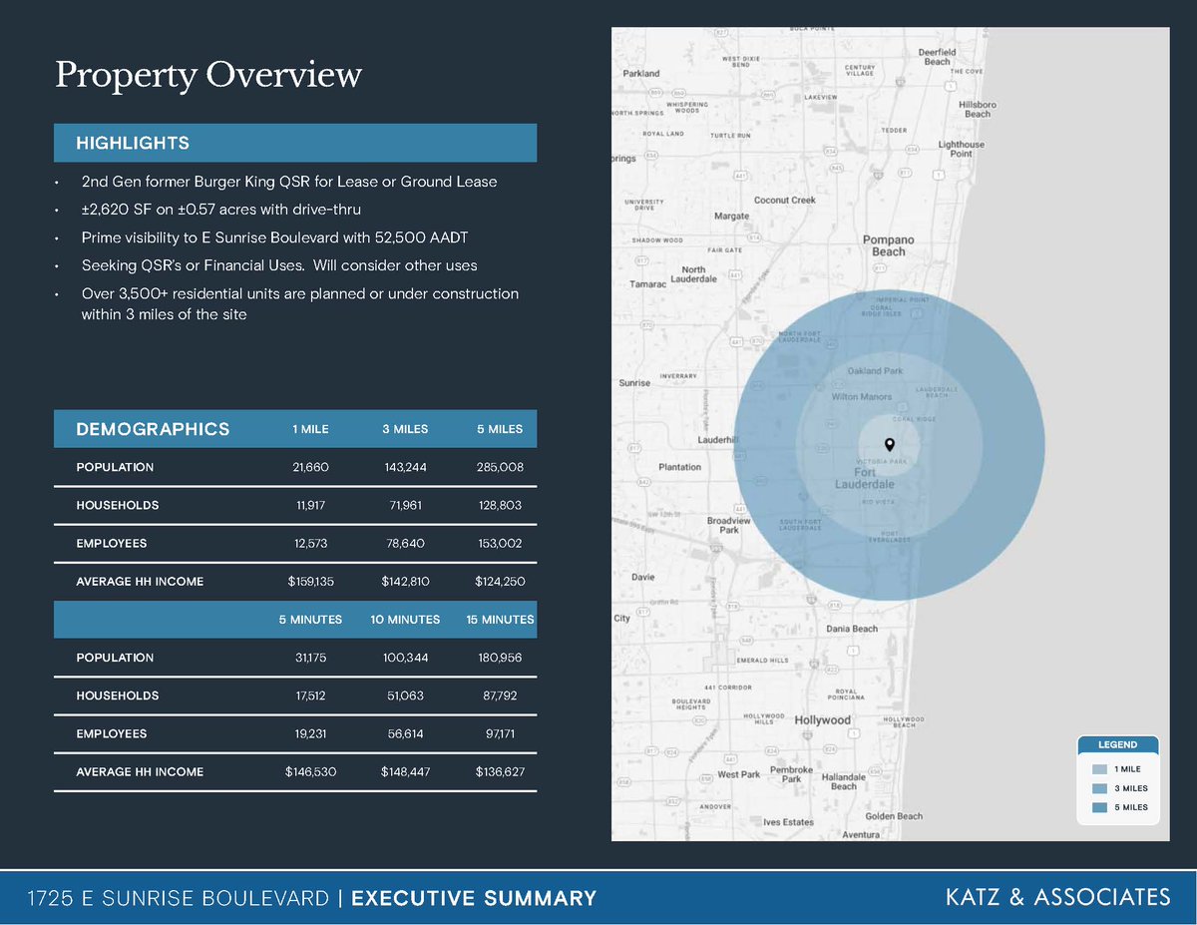Click the 1725 E SUNRISE BOULEVARD footer text
This screenshot has height=925, width=1197.
pos(179,898)
